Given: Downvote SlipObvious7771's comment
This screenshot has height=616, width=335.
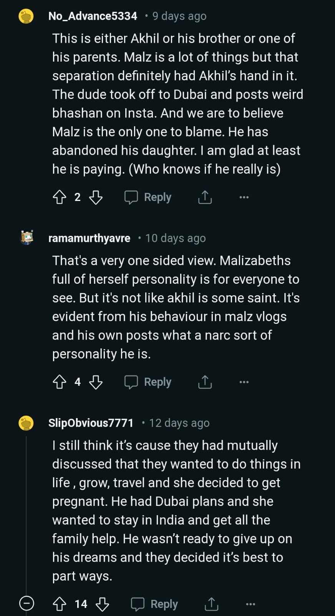Looking at the screenshot, I should pyautogui.click(x=102, y=604).
